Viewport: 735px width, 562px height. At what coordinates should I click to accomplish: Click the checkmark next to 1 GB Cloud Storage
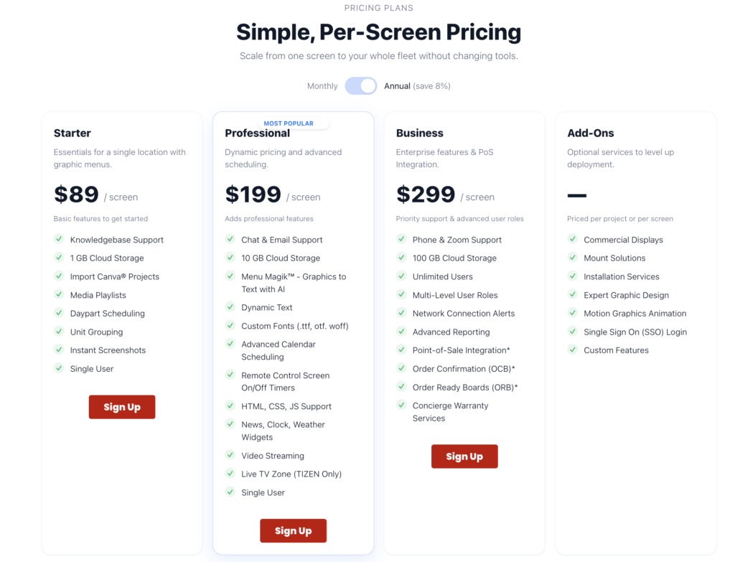(59, 258)
